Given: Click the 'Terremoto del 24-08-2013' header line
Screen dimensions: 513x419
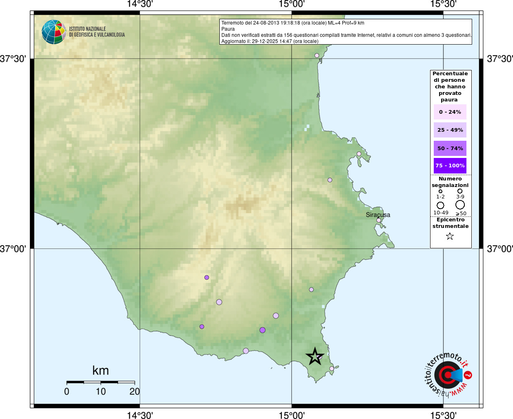Looking at the screenshot, I should pyautogui.click(x=293, y=23).
